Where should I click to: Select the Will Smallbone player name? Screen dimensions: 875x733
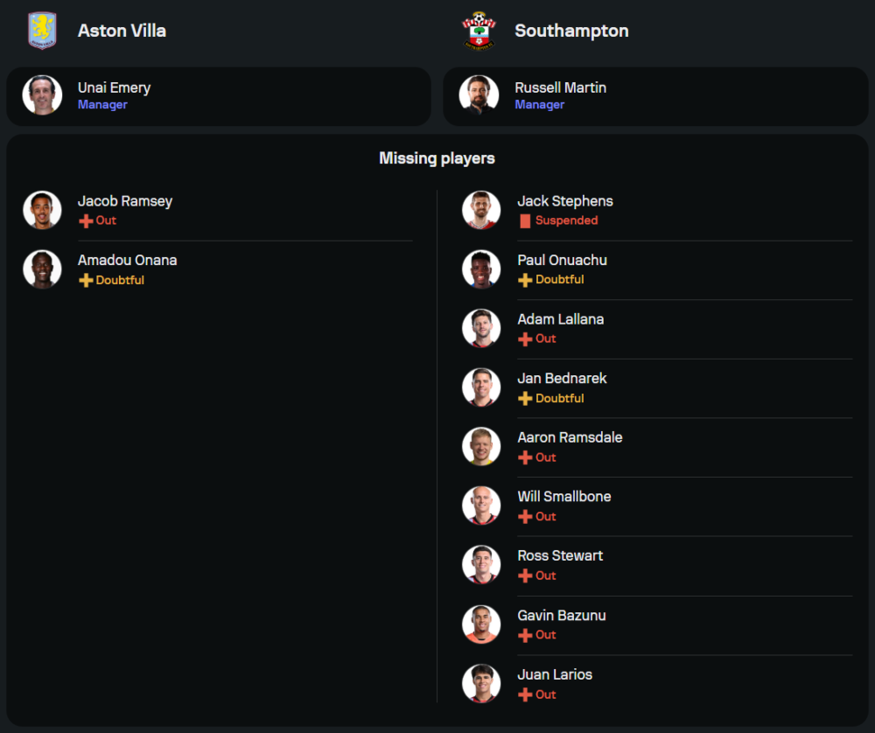pyautogui.click(x=564, y=497)
